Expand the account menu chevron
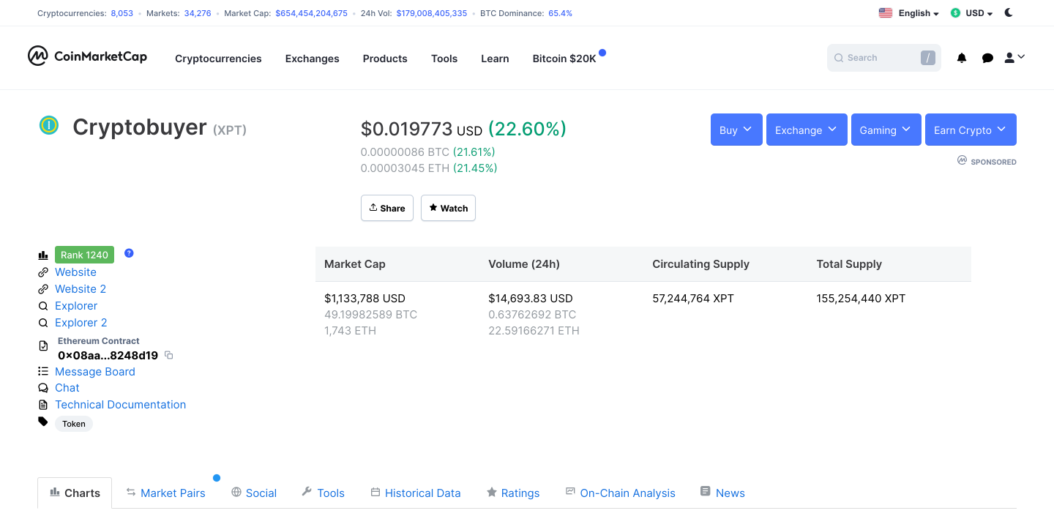This screenshot has width=1054, height=516. 1021,56
